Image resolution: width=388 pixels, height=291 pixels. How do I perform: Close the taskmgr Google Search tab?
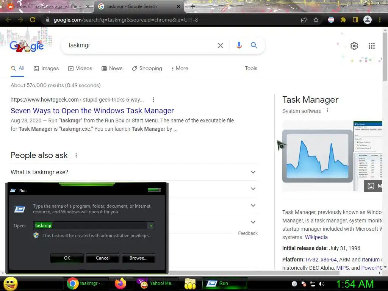click(x=178, y=6)
